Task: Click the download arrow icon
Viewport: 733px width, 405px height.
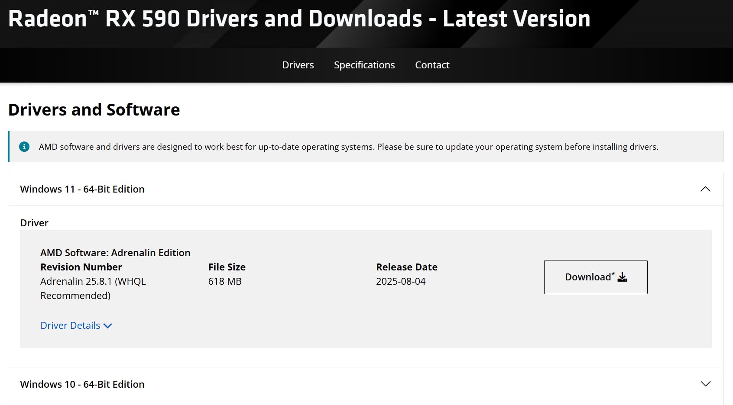Action: click(622, 277)
